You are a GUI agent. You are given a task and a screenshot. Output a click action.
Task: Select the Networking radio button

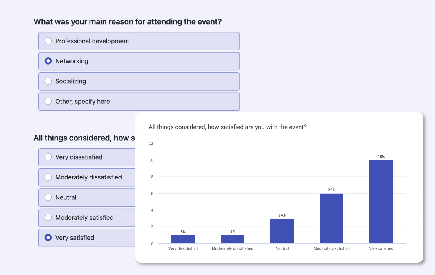coord(48,61)
